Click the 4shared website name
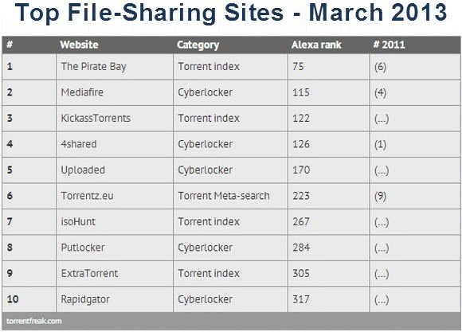The height and width of the screenshot is (332, 462). click(x=79, y=144)
